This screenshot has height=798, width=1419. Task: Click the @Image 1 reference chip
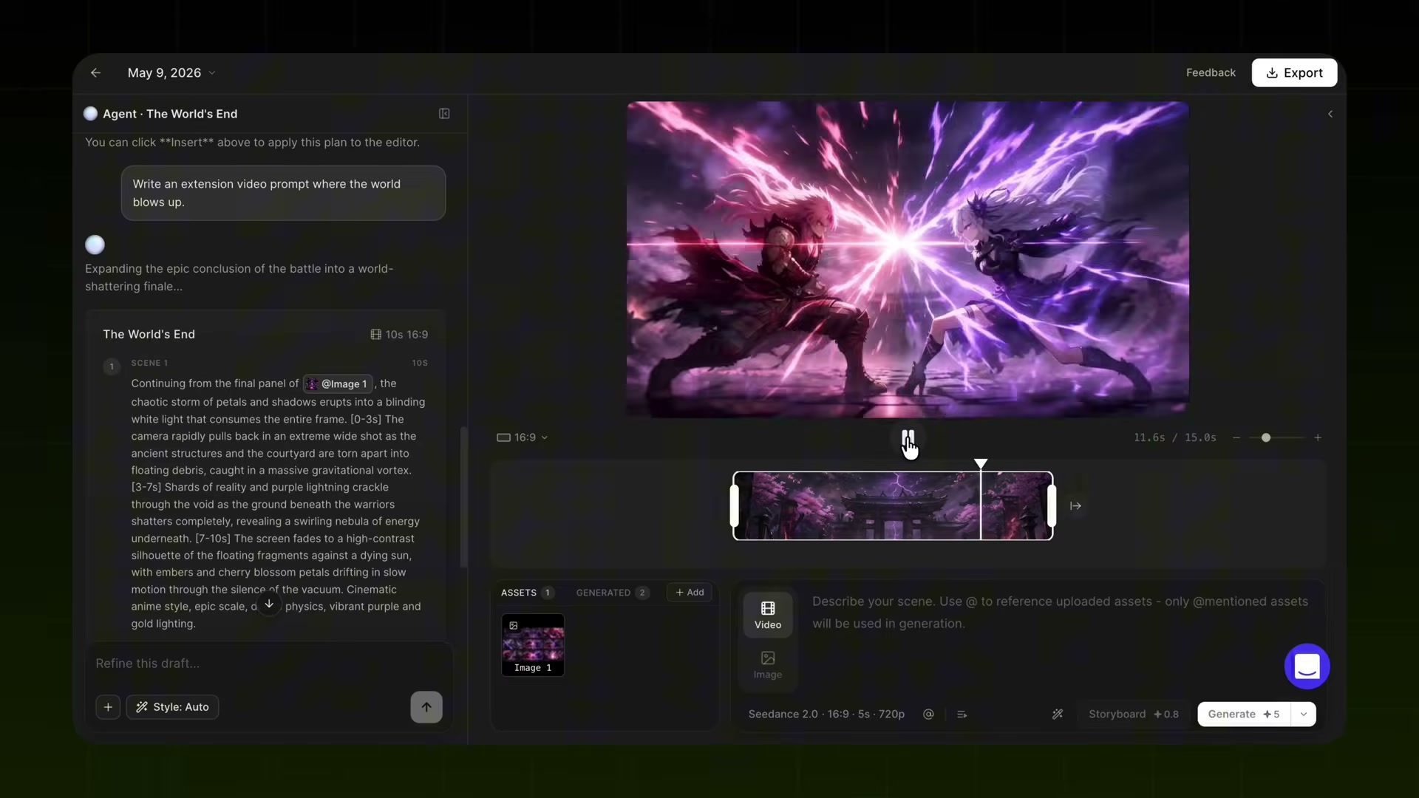click(x=338, y=383)
